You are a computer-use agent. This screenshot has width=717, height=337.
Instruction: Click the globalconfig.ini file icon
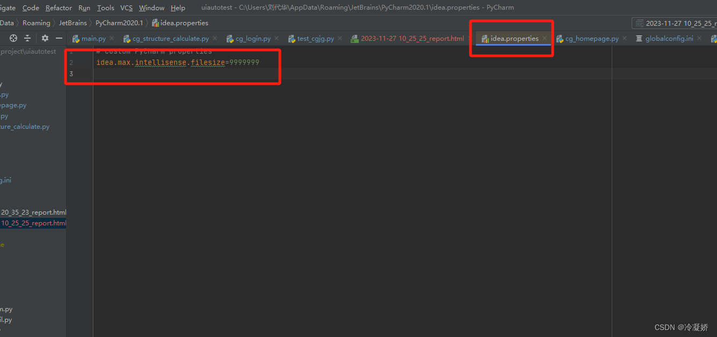[x=639, y=38]
